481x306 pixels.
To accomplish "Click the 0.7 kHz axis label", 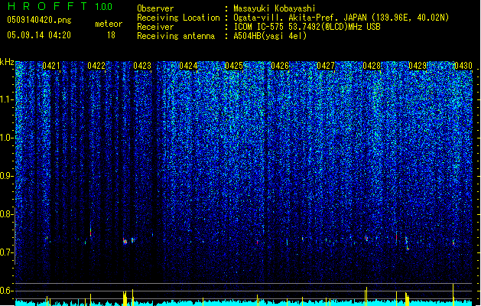I will pos(7,252).
